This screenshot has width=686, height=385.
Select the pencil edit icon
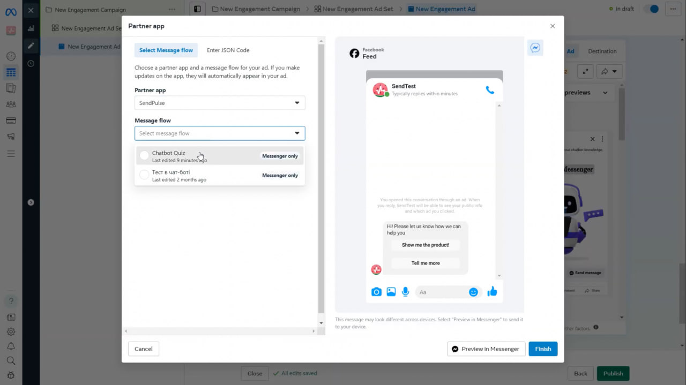click(x=31, y=46)
